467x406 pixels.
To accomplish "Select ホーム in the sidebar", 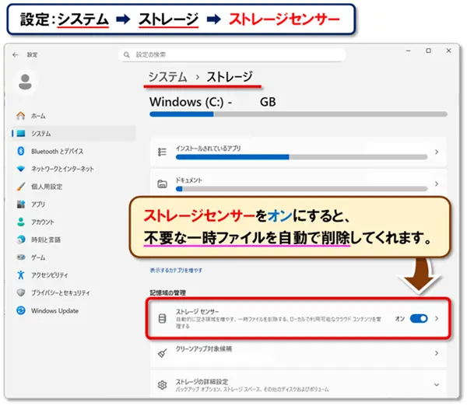I will tap(74, 116).
